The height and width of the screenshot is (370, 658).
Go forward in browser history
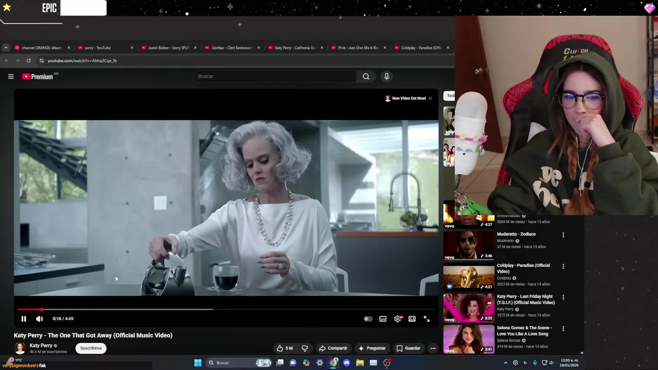(17, 61)
